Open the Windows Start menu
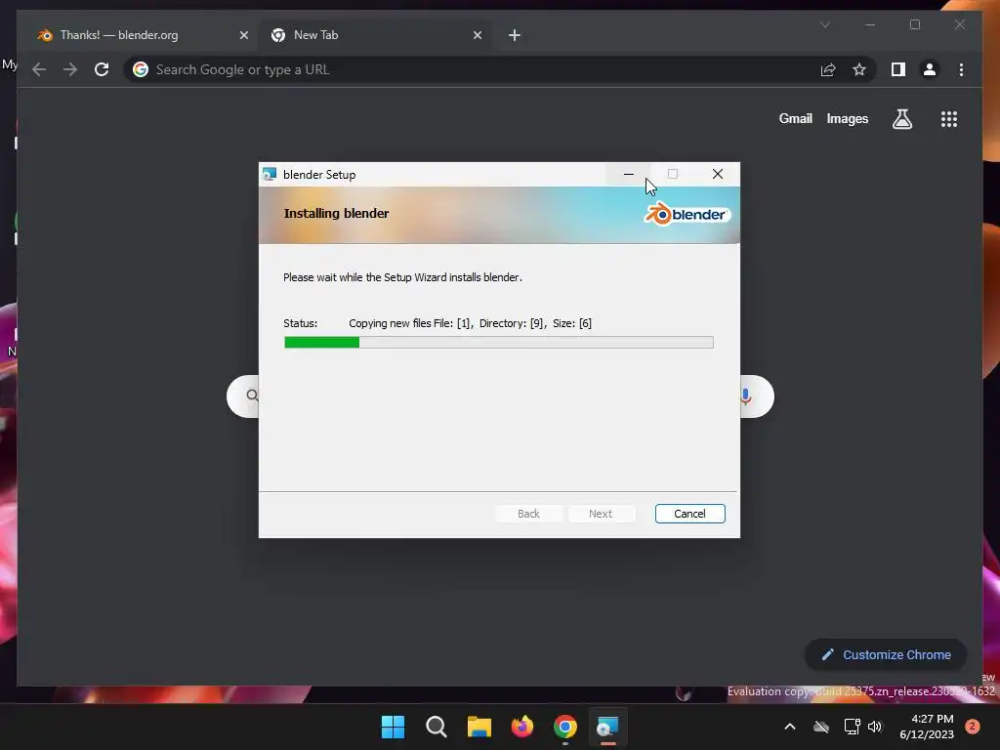The height and width of the screenshot is (750, 1000). (393, 727)
